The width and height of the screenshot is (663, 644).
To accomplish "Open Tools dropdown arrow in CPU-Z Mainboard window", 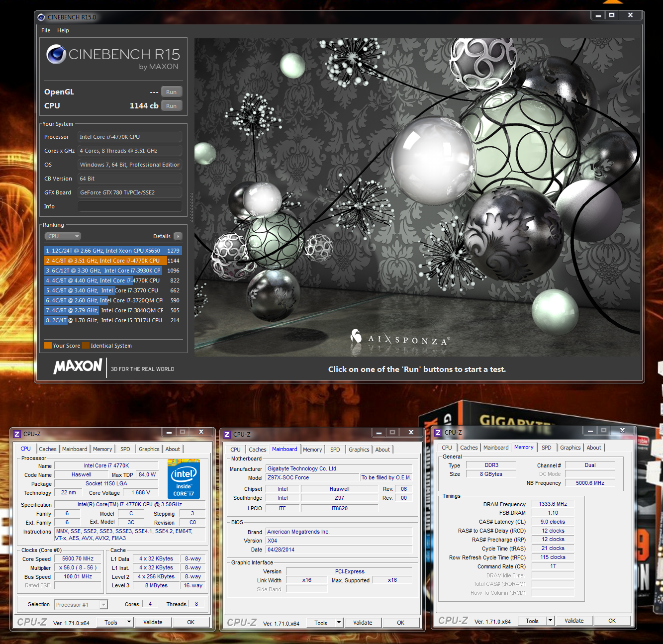I will point(339,623).
